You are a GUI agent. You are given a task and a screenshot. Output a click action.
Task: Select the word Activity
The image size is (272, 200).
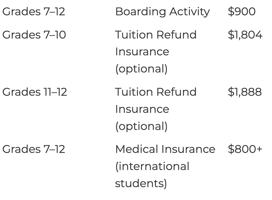click(x=190, y=12)
